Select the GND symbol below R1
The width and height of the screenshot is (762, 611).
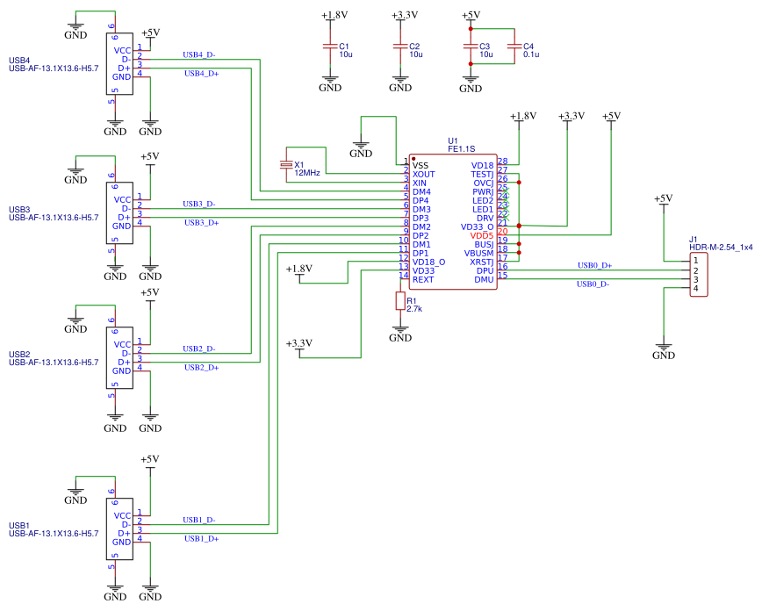(400, 329)
